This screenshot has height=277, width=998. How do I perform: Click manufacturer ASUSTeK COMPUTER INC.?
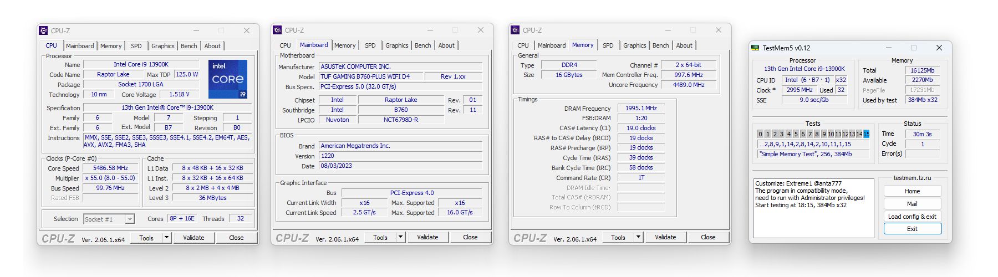(x=401, y=66)
